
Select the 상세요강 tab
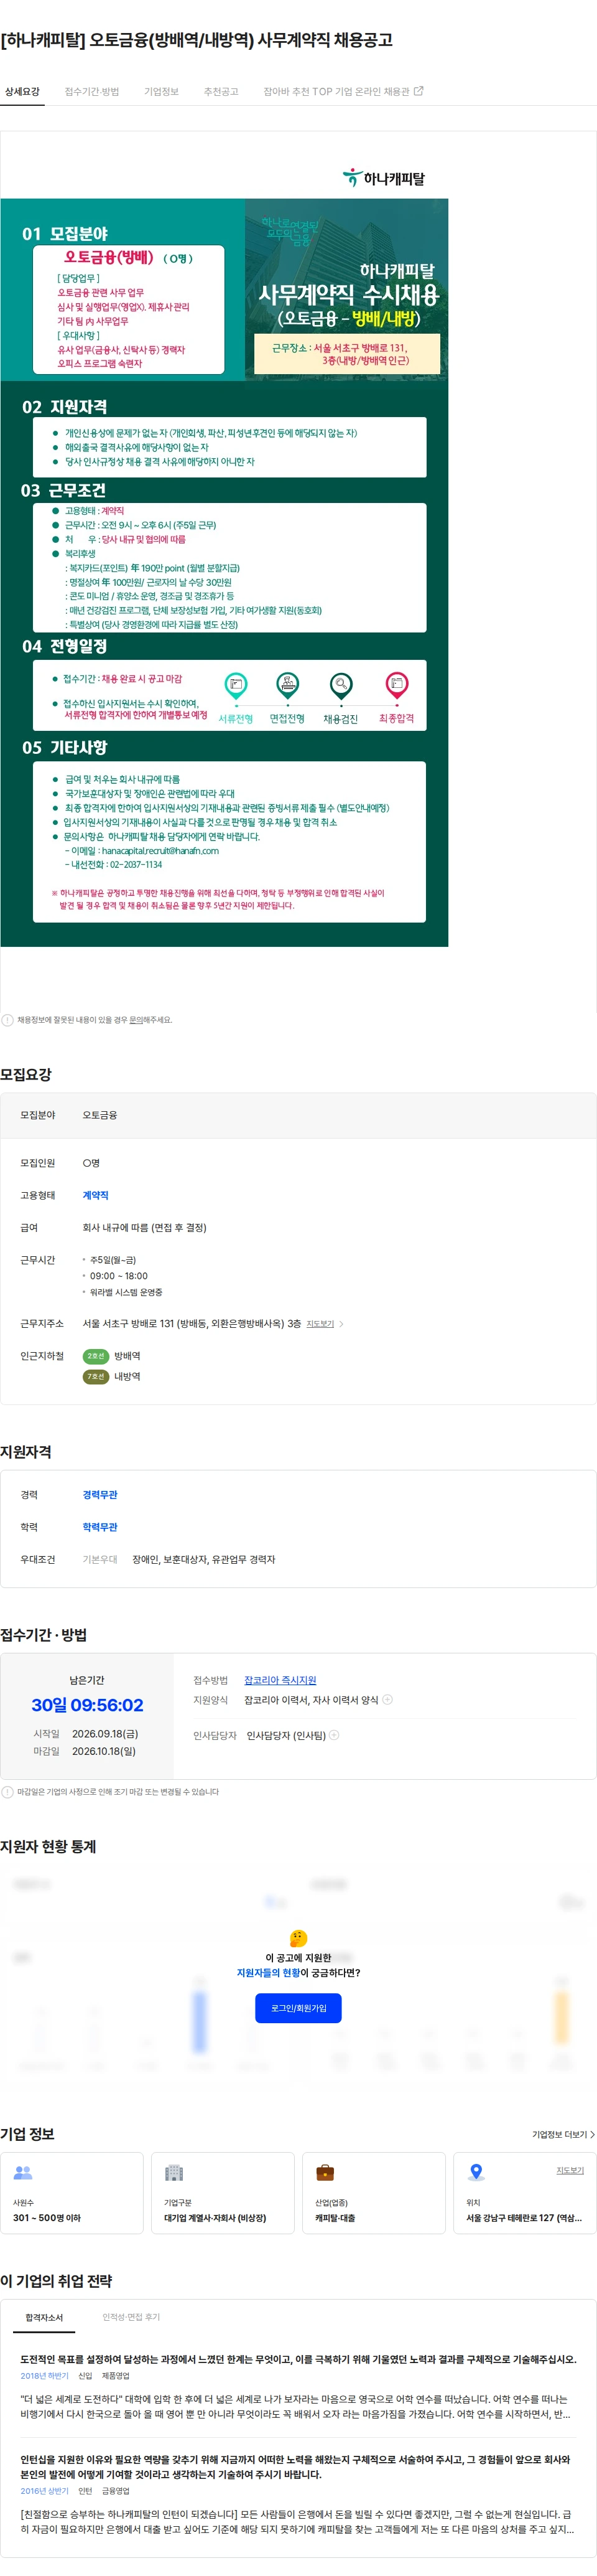22,91
